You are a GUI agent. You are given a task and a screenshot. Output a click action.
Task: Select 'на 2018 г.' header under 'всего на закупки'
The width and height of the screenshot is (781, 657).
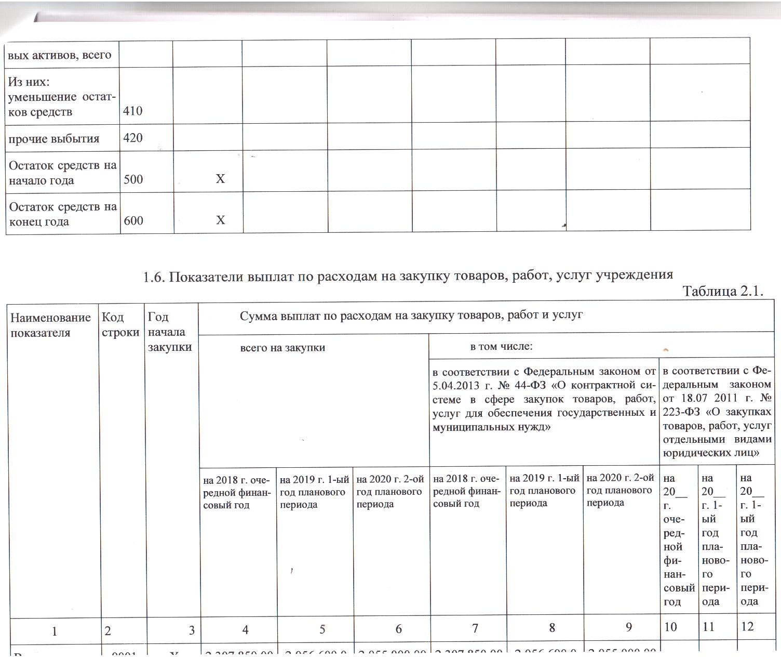[236, 492]
